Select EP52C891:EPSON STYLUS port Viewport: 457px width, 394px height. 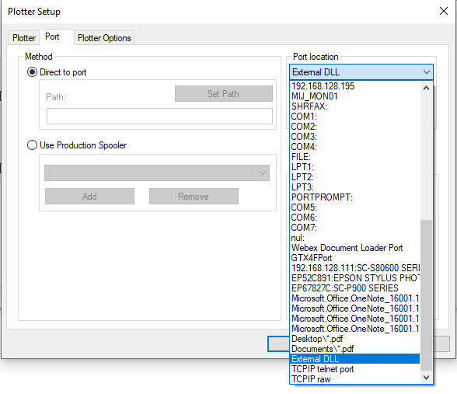[x=354, y=278]
